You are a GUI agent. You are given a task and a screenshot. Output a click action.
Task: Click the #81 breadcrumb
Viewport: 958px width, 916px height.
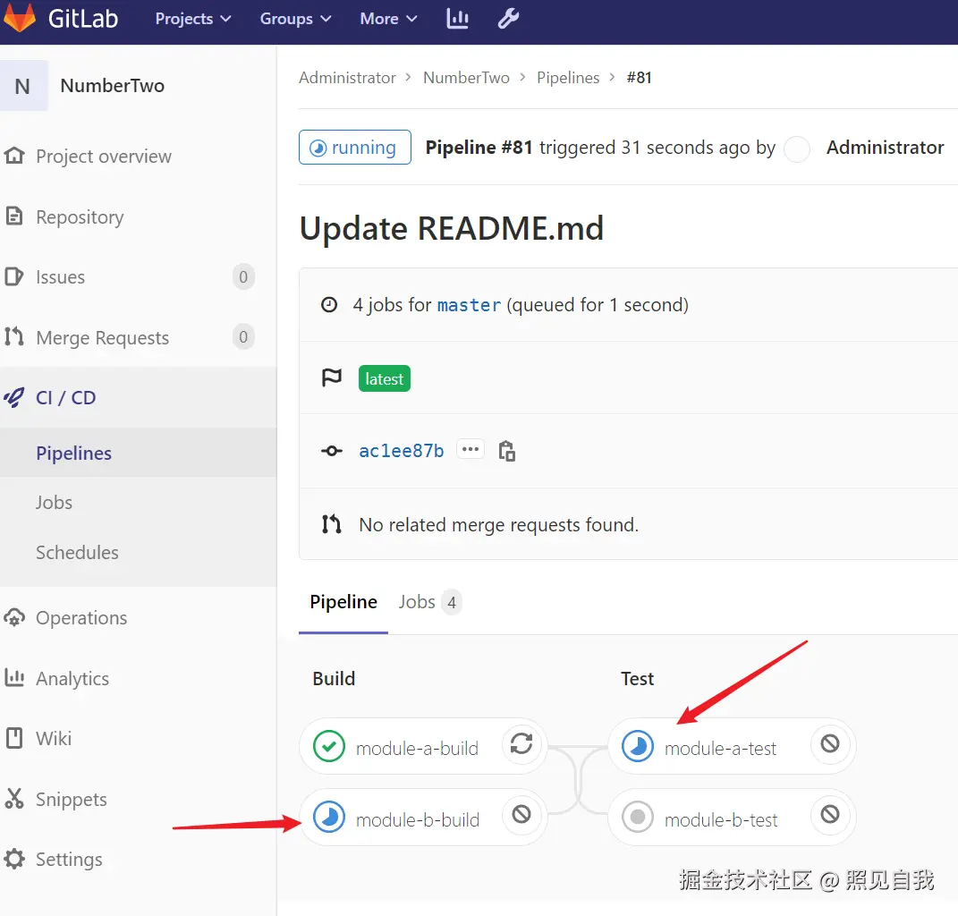click(639, 78)
